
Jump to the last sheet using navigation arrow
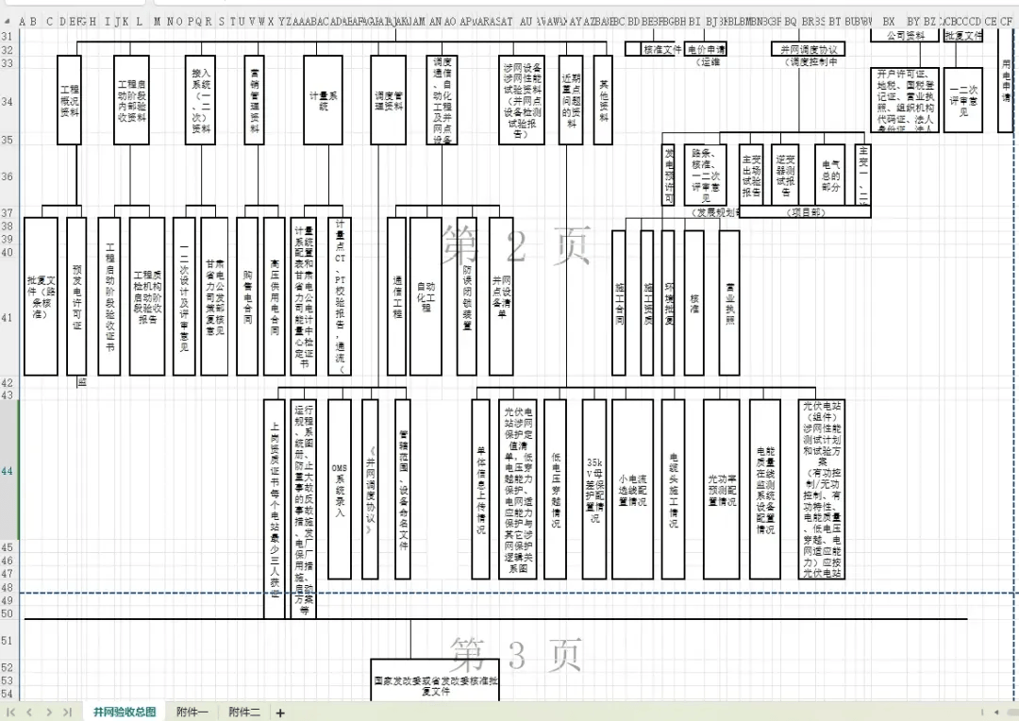66,713
